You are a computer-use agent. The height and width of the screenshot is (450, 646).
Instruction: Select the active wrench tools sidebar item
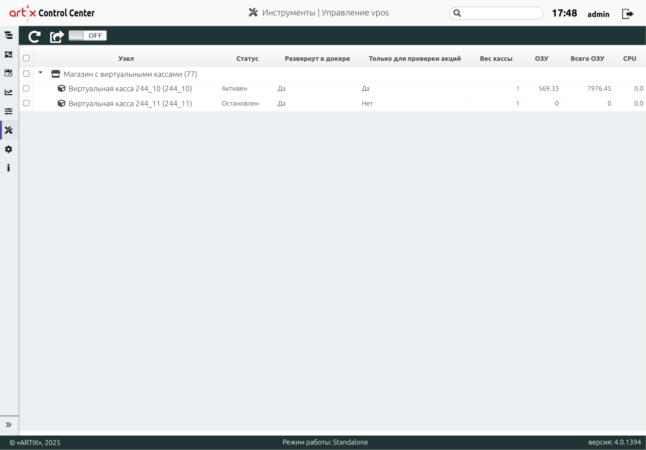point(8,131)
